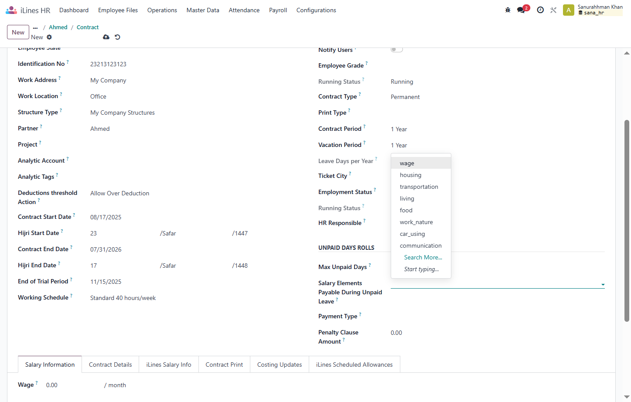
Task: Choose transportation in the dropdown list
Action: [x=421, y=187]
